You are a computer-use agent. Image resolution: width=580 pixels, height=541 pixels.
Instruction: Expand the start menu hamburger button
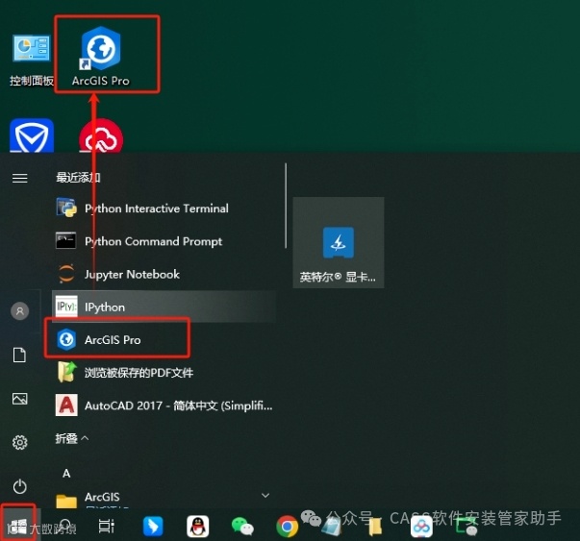click(20, 178)
